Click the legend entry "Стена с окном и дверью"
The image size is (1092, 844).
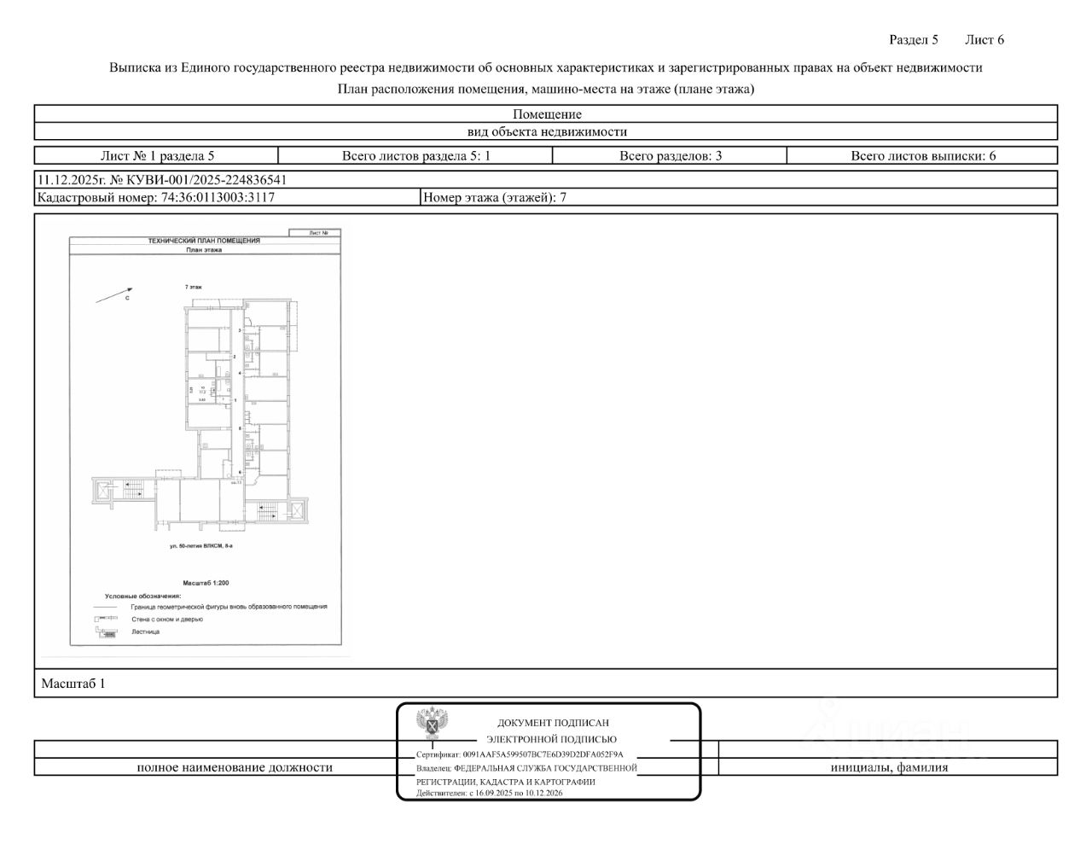(x=167, y=619)
